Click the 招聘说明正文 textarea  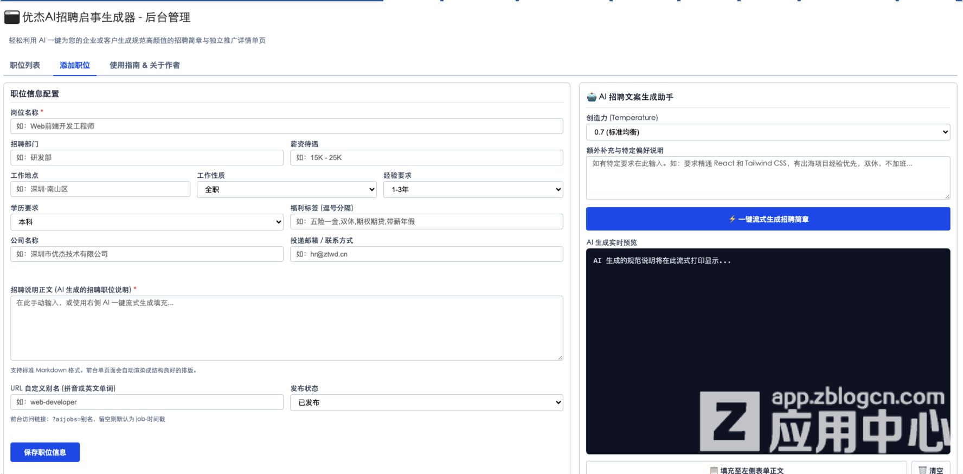[287, 328]
